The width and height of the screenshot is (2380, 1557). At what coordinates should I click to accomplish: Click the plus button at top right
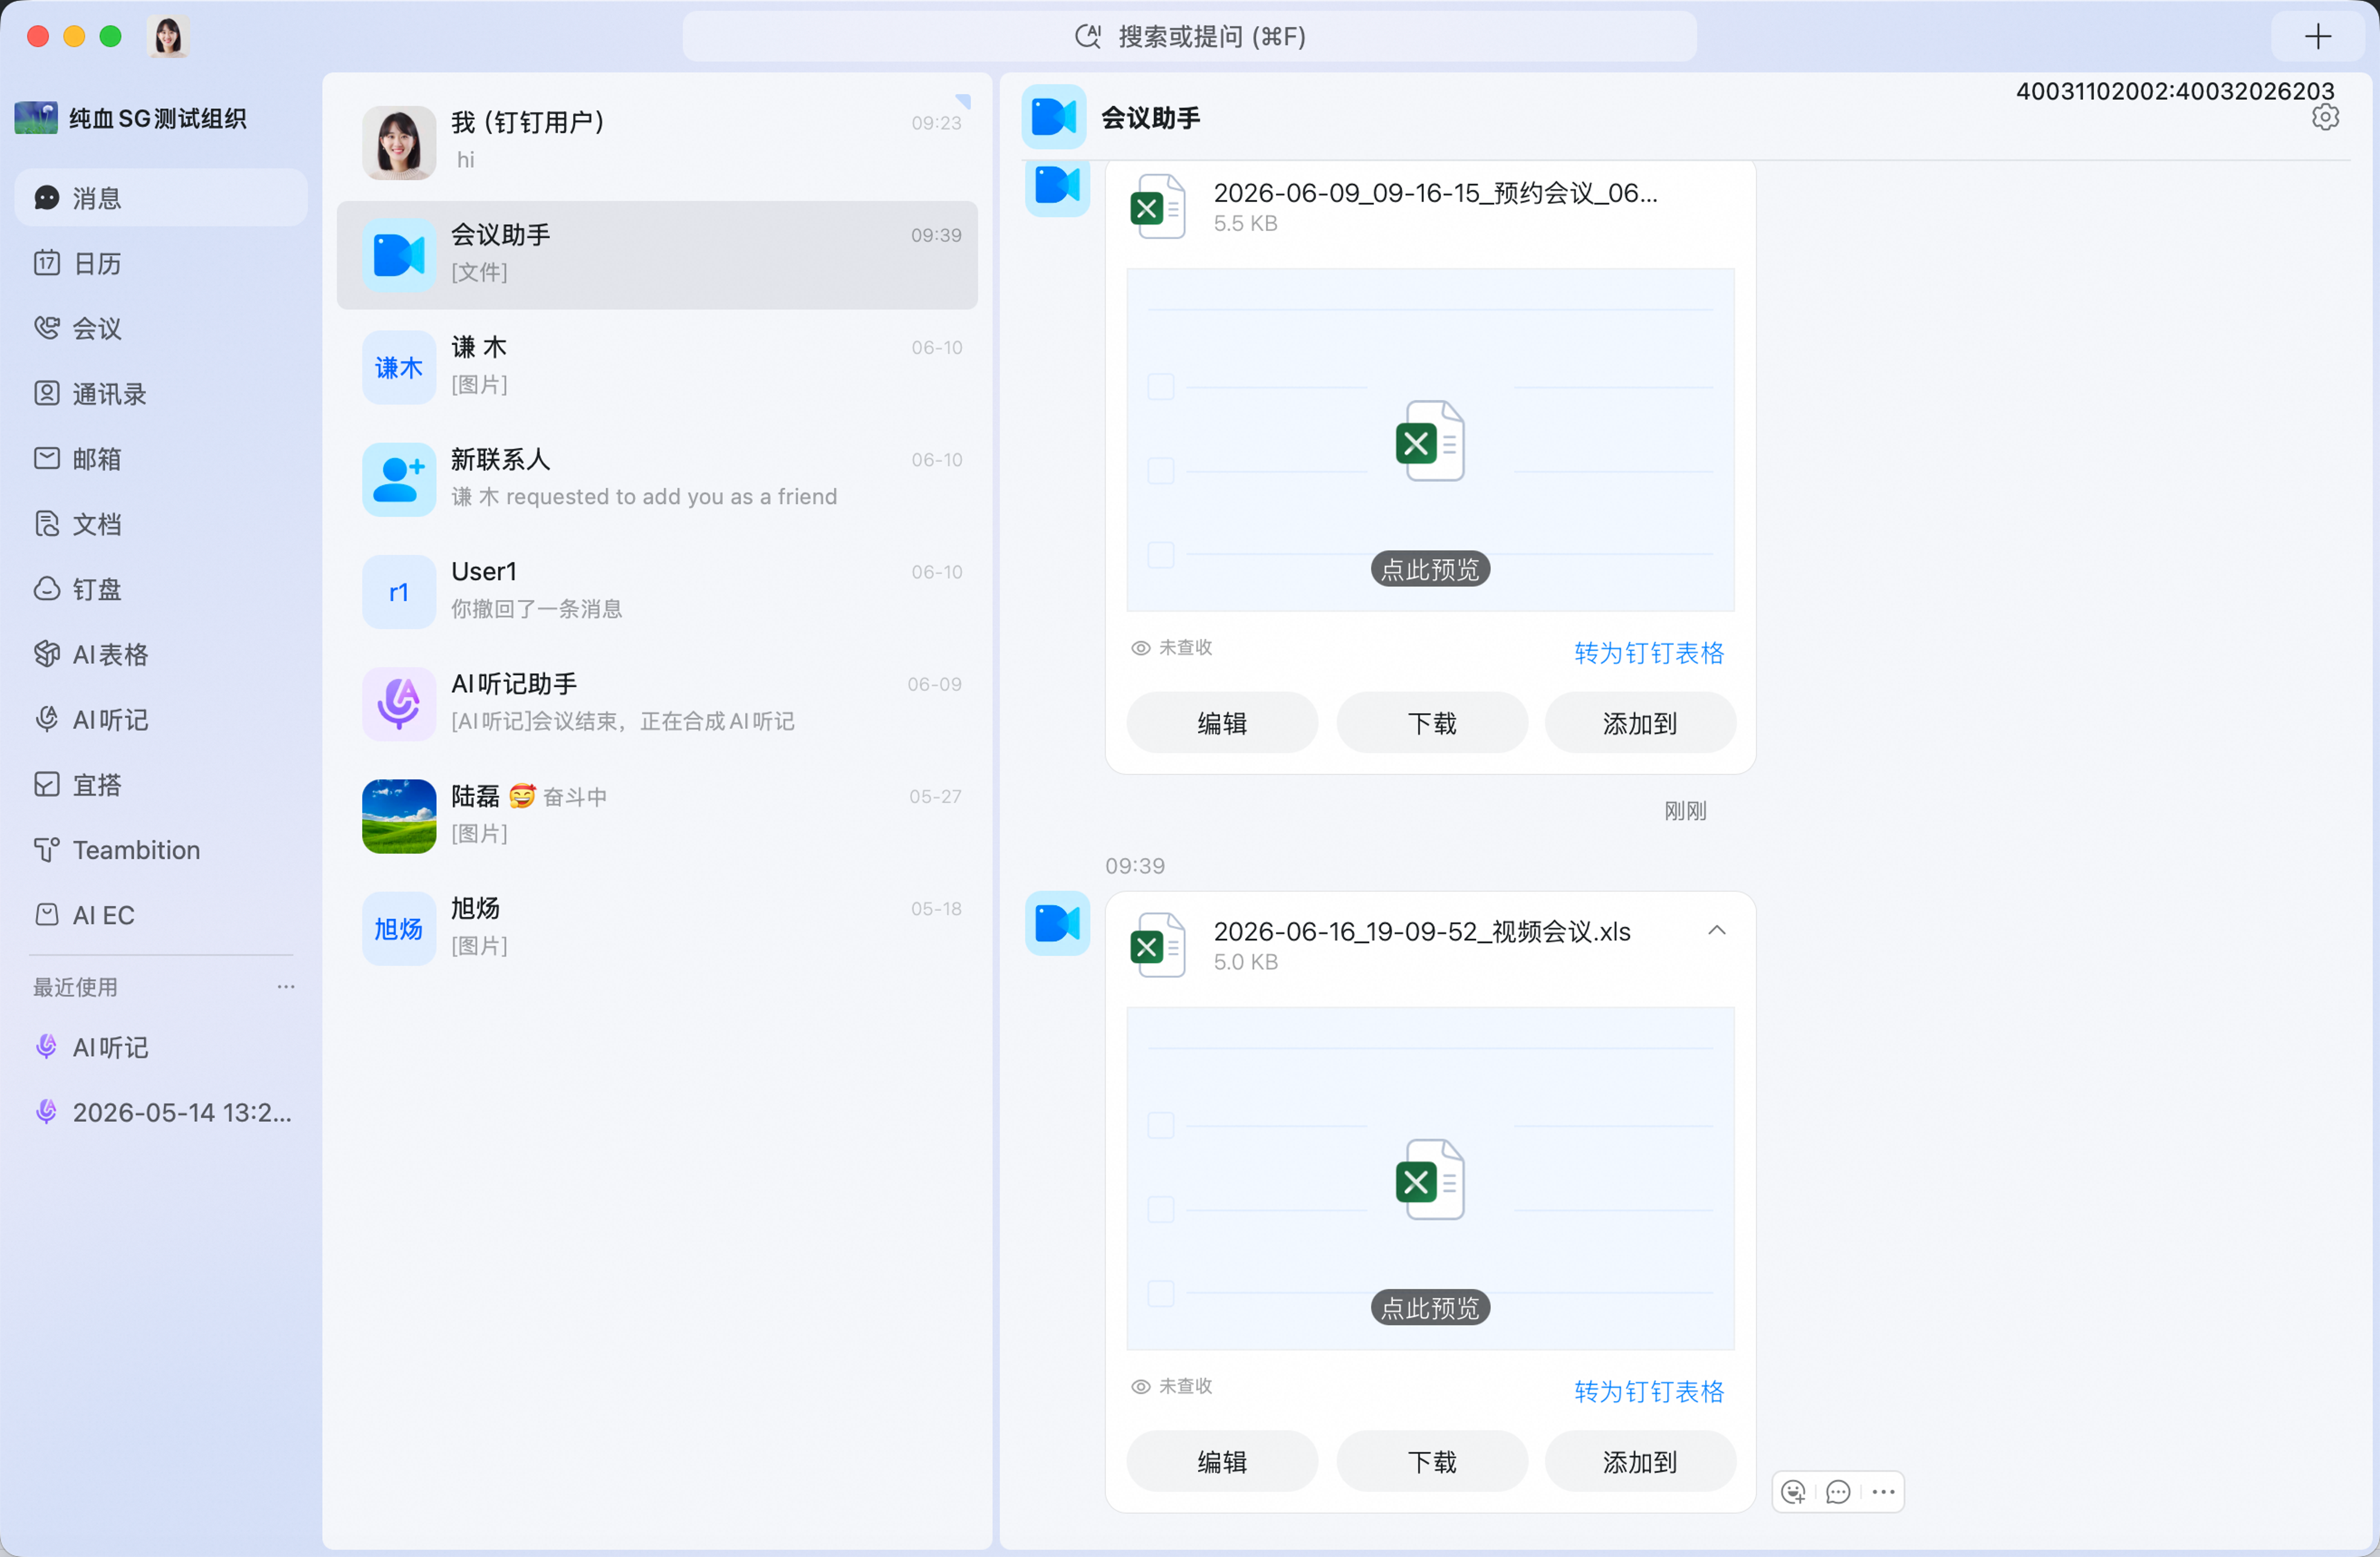[x=2317, y=37]
